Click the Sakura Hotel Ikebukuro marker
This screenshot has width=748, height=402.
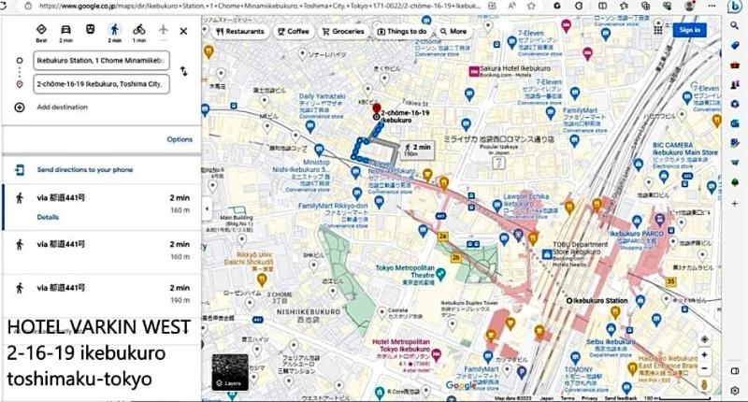click(474, 72)
